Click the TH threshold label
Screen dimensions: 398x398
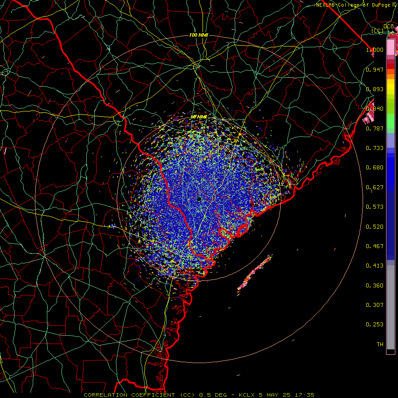click(x=380, y=344)
